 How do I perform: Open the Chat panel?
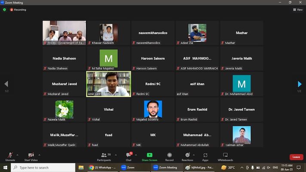point(129,156)
